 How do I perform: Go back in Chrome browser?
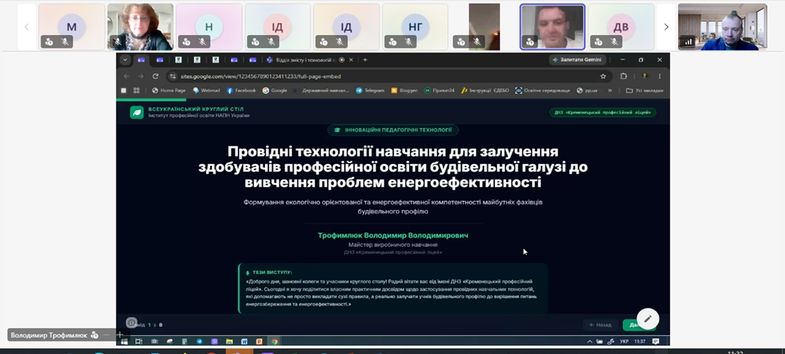(x=127, y=76)
